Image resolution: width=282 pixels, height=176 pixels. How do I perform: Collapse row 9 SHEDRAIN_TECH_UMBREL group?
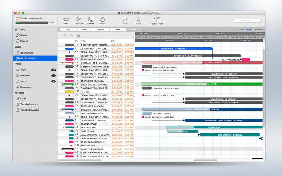click(x=60, y=110)
